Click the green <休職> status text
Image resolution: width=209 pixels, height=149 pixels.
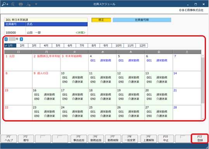pos(81,33)
